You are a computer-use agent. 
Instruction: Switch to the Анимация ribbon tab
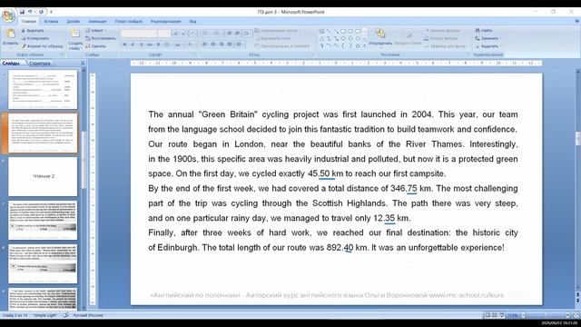97,22
